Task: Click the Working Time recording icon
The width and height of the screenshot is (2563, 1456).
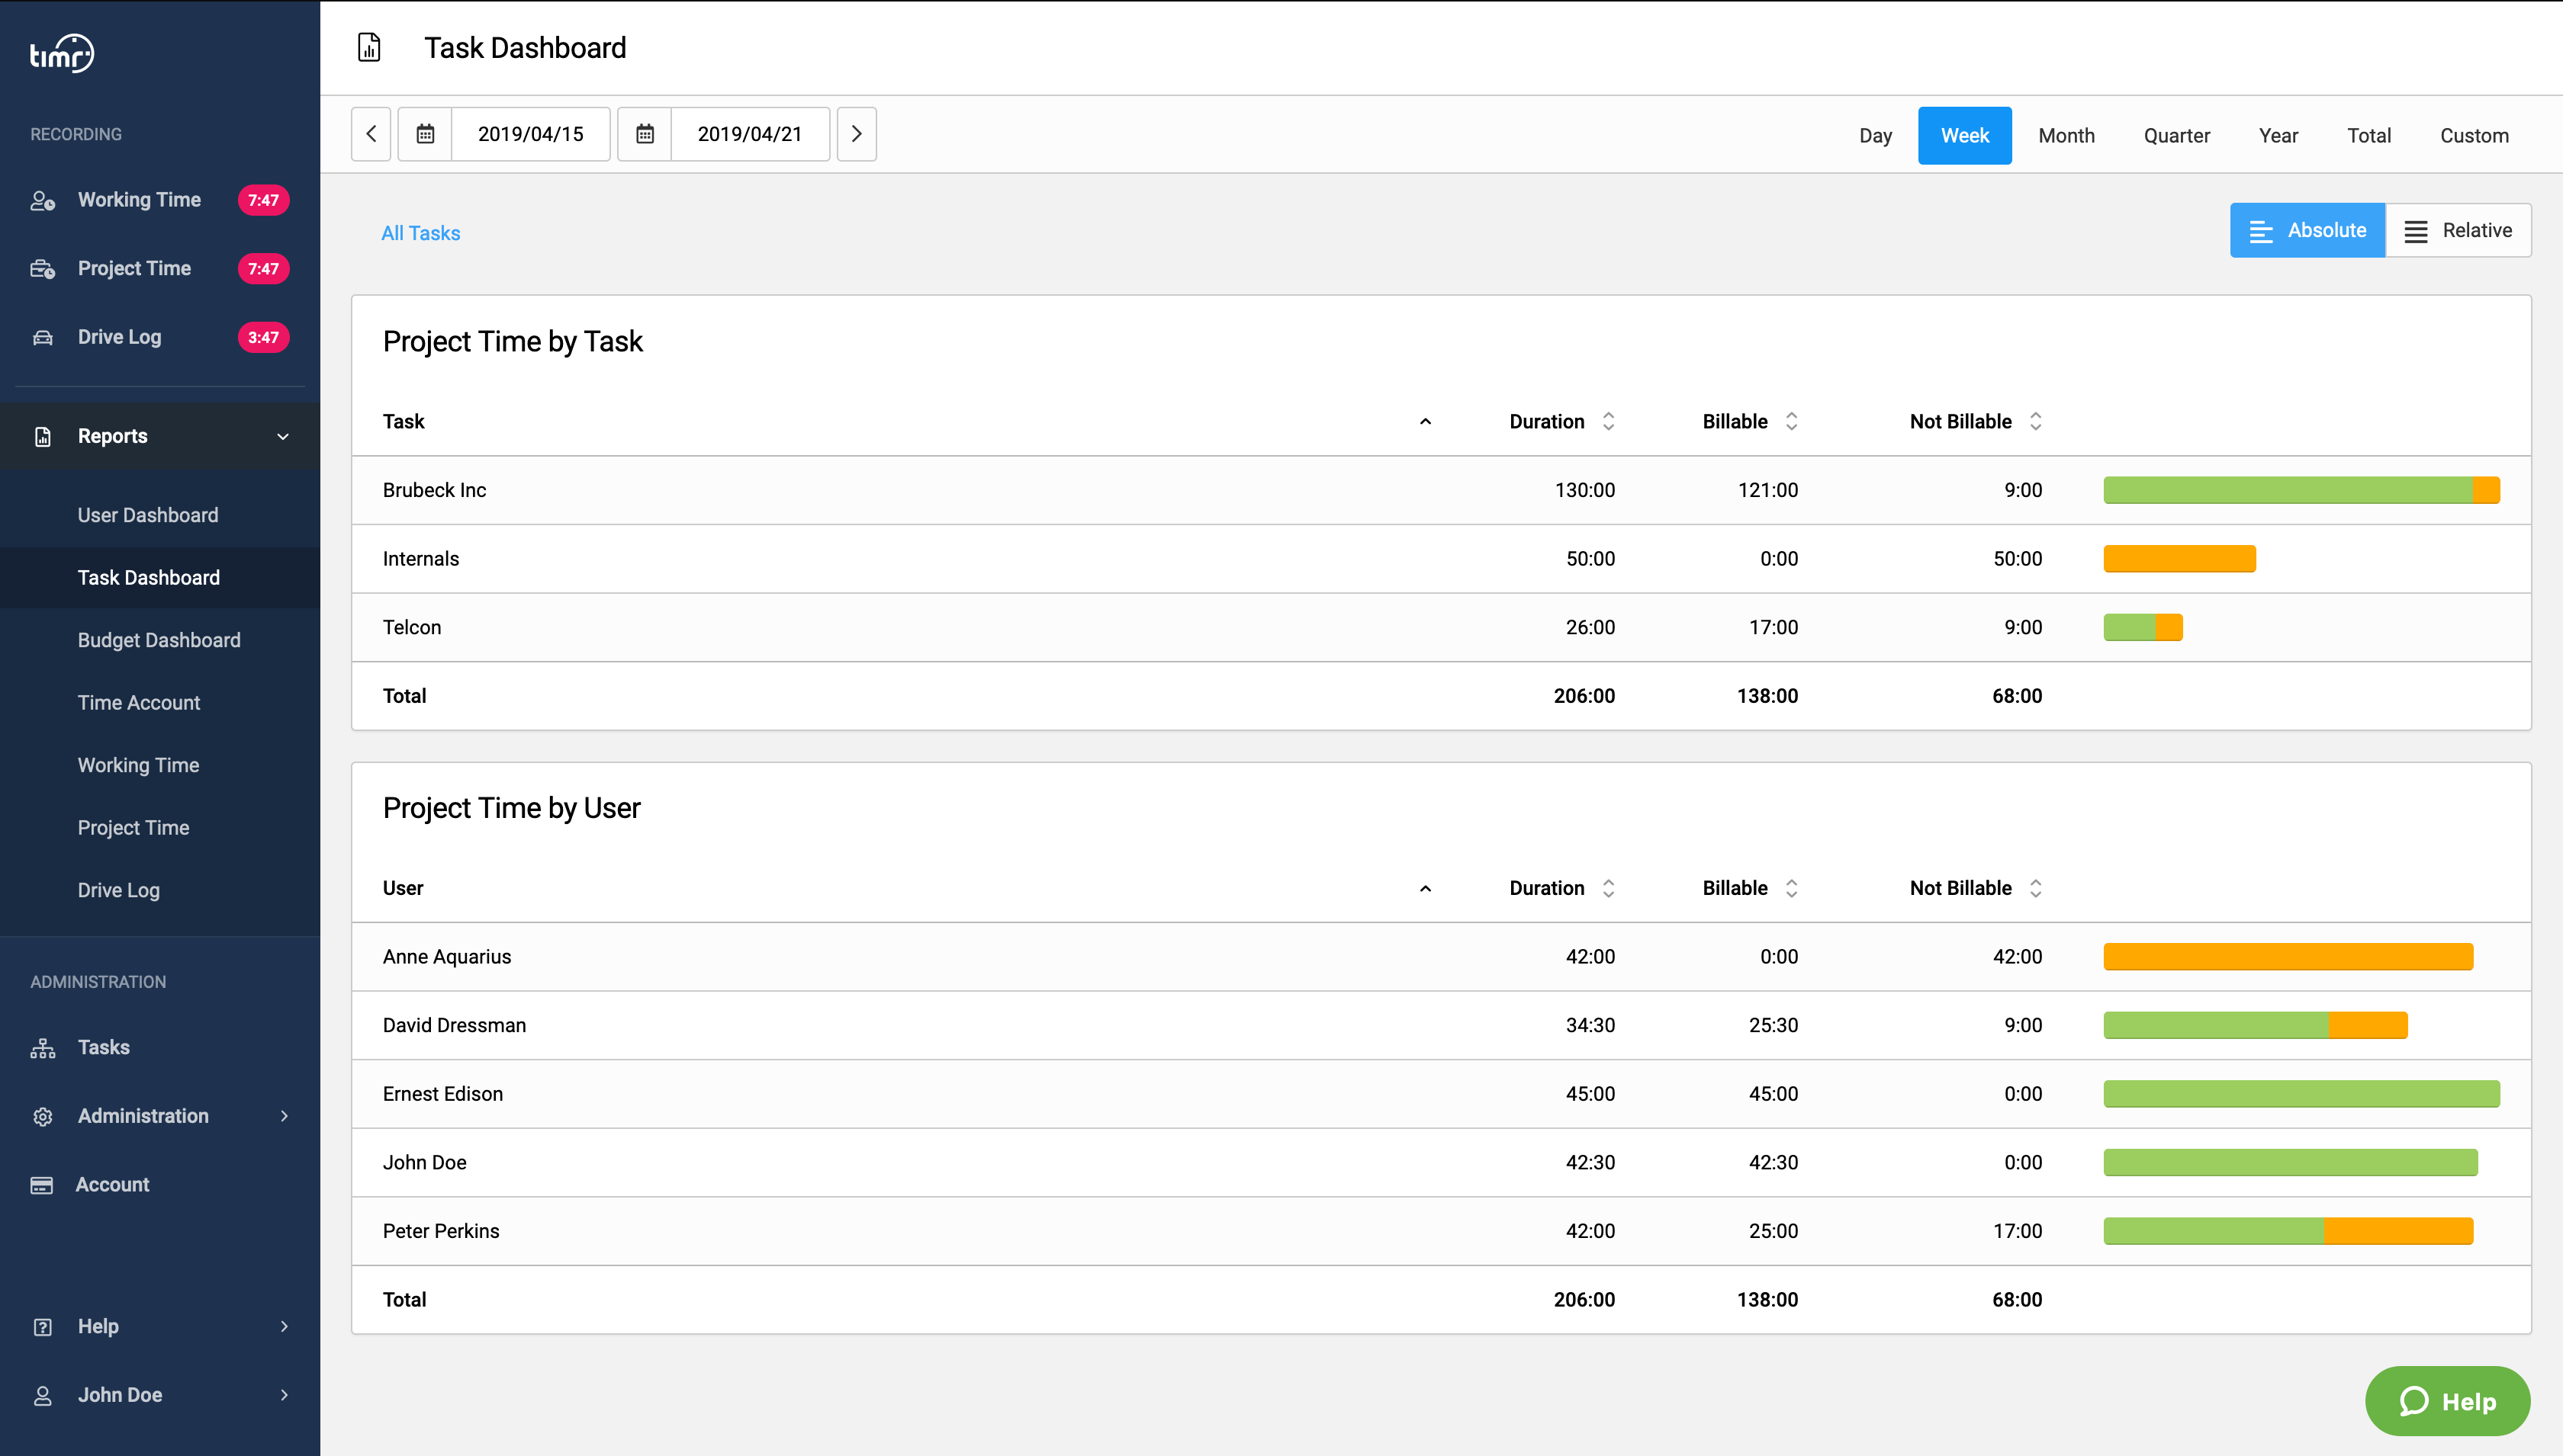Action: pos(42,201)
